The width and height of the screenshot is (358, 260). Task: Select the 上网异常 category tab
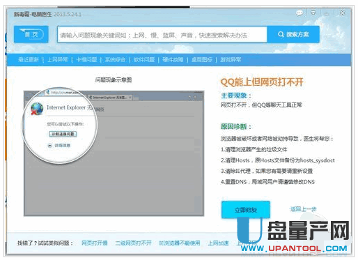click(58, 60)
